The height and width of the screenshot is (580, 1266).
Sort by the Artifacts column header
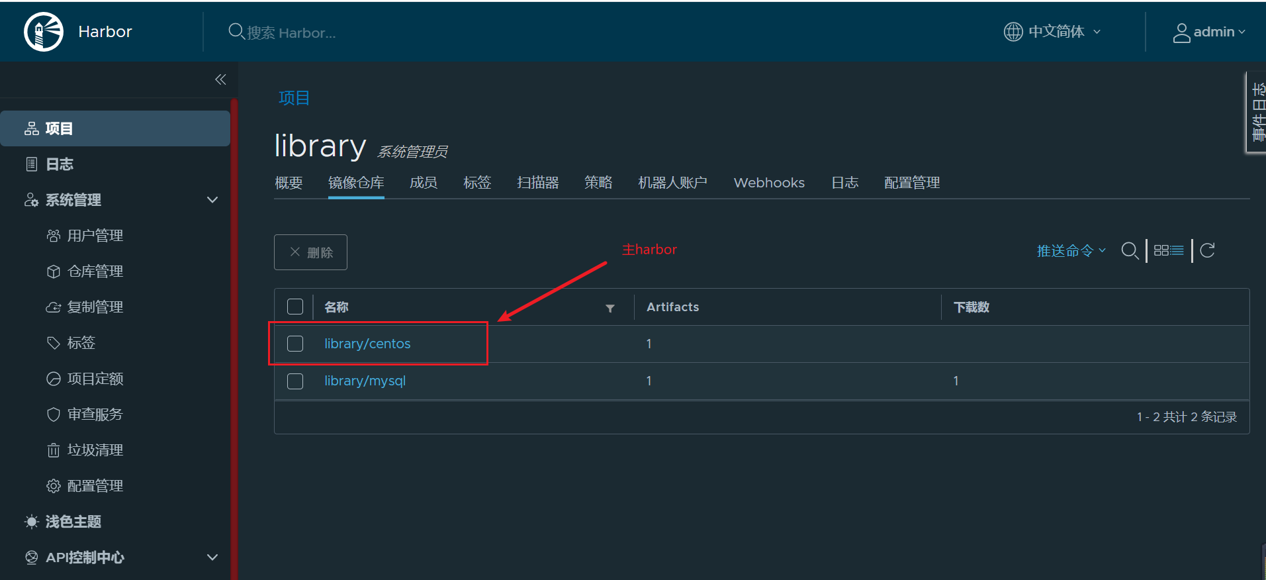(x=672, y=307)
